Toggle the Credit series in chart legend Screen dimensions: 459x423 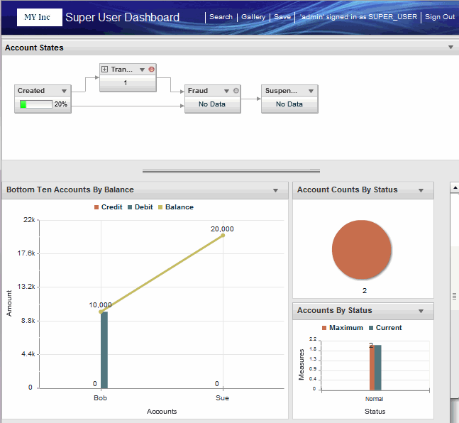[108, 207]
